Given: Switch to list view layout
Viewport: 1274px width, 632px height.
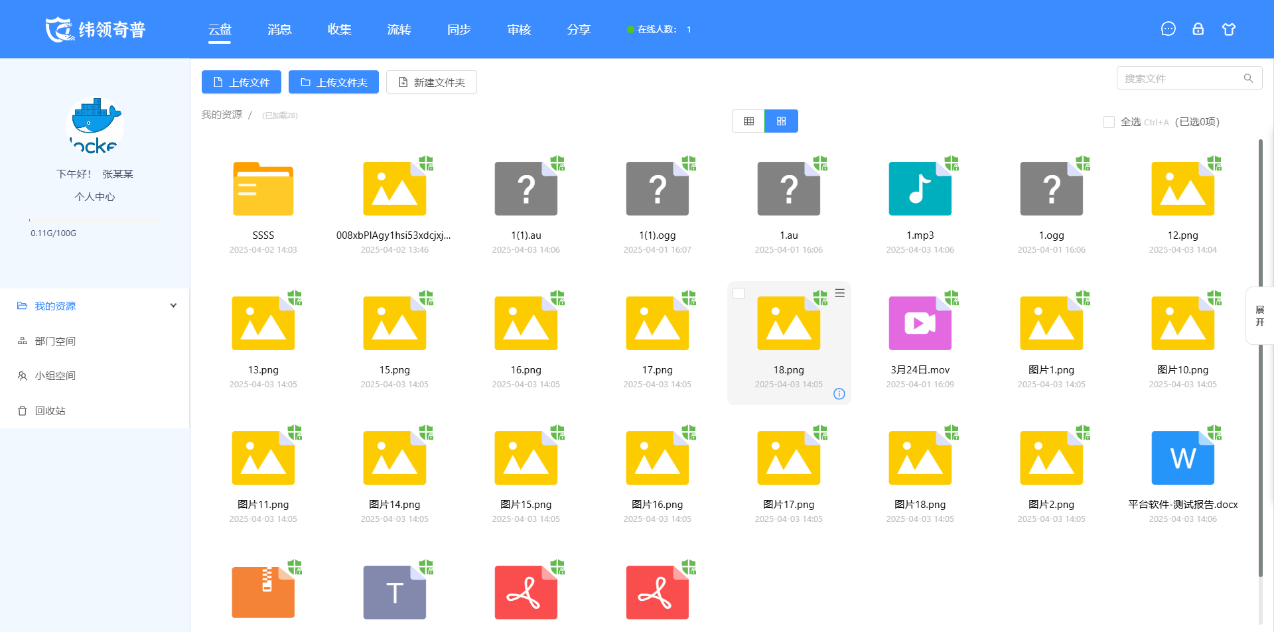Looking at the screenshot, I should (x=748, y=121).
